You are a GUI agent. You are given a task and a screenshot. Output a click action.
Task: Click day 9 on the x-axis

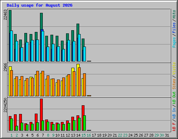(53, 135)
